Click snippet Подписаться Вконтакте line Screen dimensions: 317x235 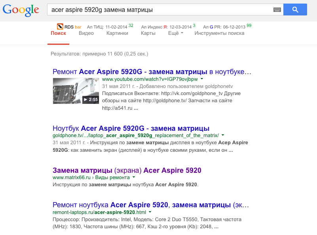point(171,94)
